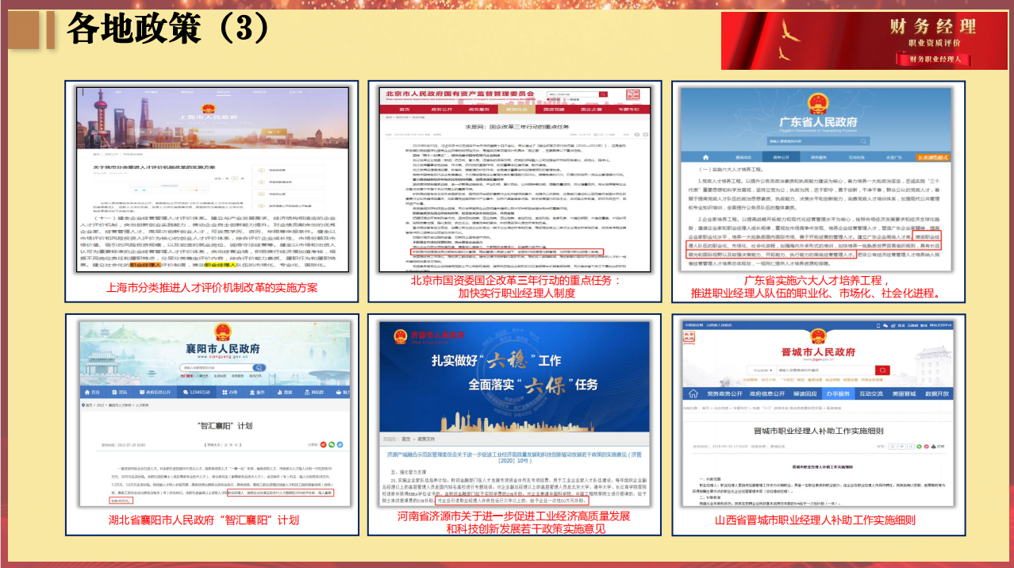Click the national emblem on Guangdong government page

pyautogui.click(x=818, y=103)
